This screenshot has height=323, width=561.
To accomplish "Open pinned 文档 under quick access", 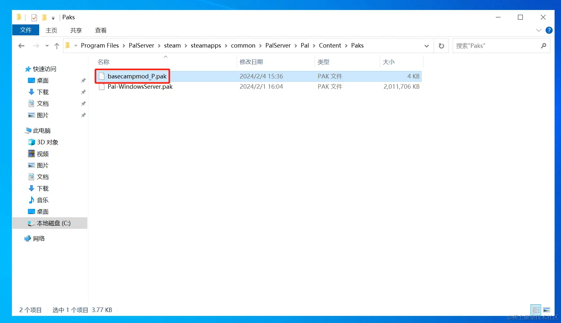I will [x=43, y=103].
